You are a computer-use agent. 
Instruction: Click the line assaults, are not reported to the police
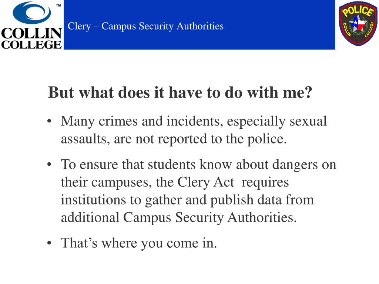[x=174, y=139]
